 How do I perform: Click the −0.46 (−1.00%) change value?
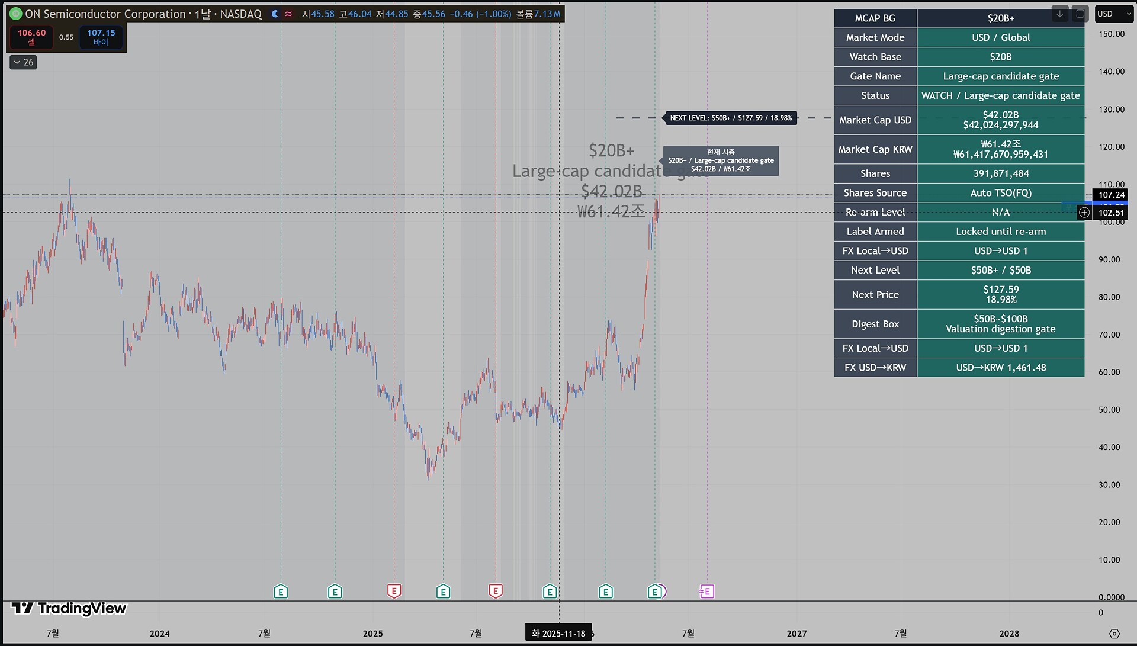click(480, 14)
